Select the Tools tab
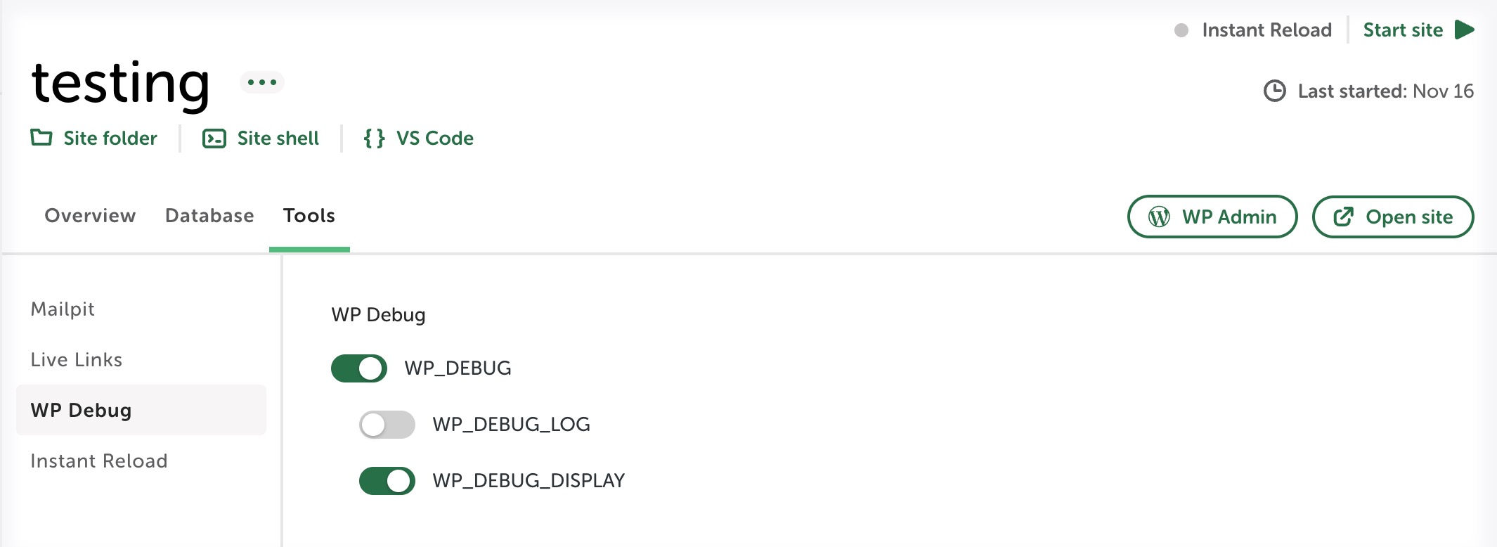 coord(309,216)
